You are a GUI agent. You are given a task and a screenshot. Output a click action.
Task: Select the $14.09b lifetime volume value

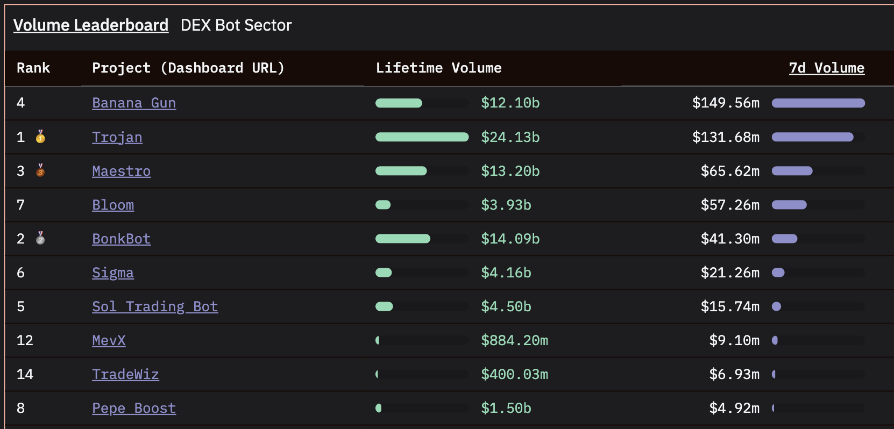pyautogui.click(x=510, y=239)
